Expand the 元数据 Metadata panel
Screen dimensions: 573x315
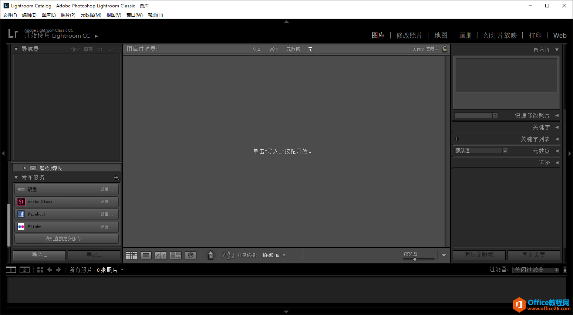[x=557, y=151]
